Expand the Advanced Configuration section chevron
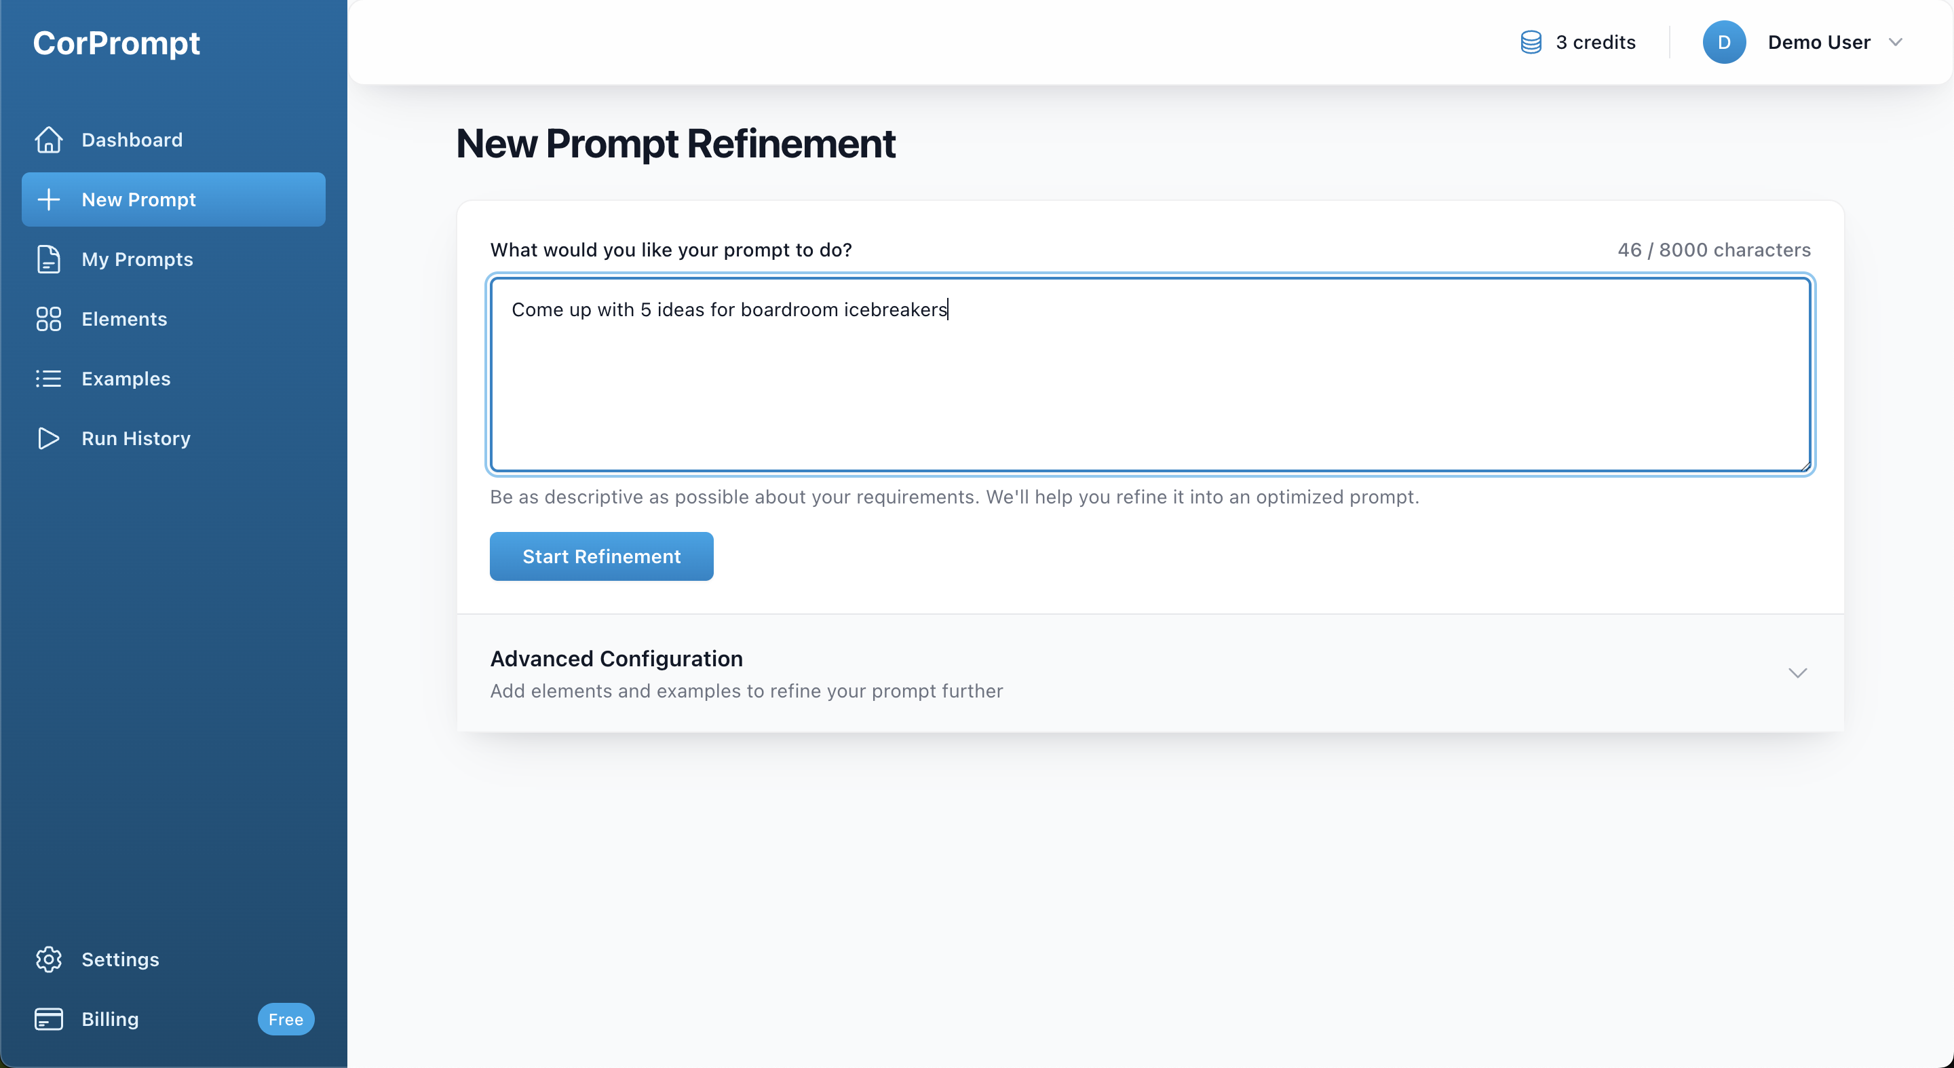This screenshot has height=1068, width=1954. coord(1798,672)
